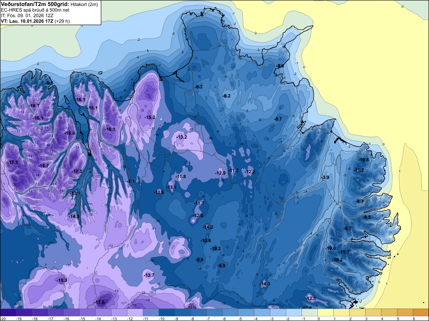Click the -9.7 temperature value
Image resolution: width=429 pixels, height=321 pixels.
coord(347,228)
